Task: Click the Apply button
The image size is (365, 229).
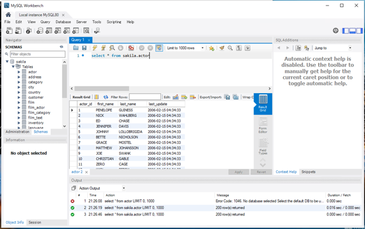Action: pos(239,172)
